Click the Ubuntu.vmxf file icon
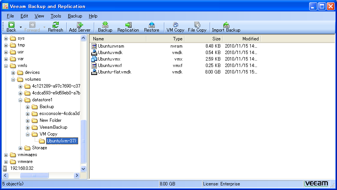Viewport: 337px width, 190px height. click(94, 65)
